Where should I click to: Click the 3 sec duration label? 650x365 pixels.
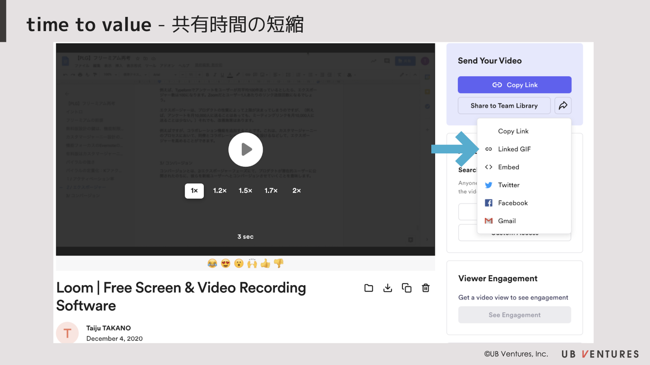pos(245,237)
